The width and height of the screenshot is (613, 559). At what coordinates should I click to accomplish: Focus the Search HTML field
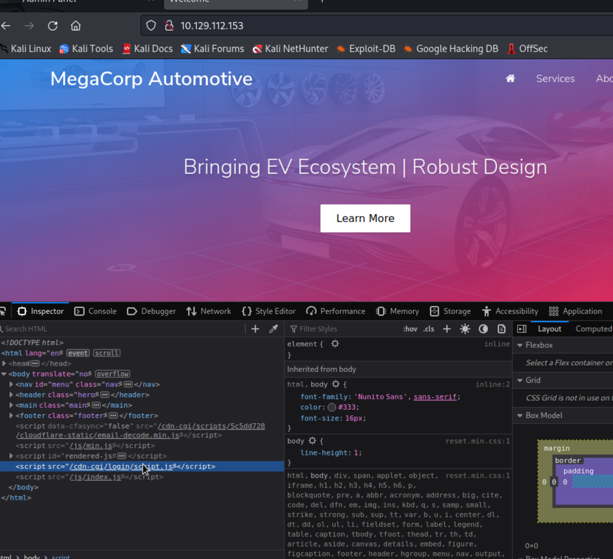tap(121, 329)
